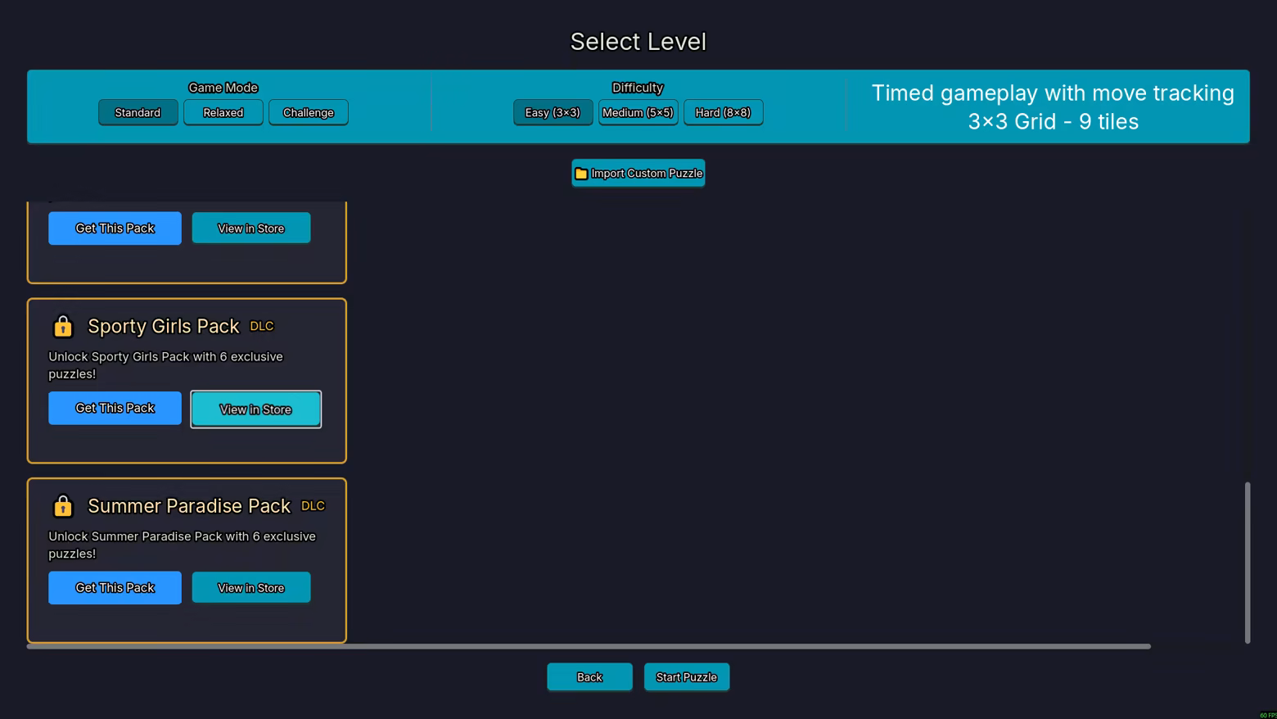This screenshot has width=1277, height=719.
Task: Select Hard (8×8) difficulty
Action: tap(723, 113)
